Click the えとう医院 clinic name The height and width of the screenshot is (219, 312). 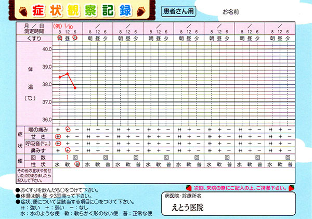click(x=188, y=207)
